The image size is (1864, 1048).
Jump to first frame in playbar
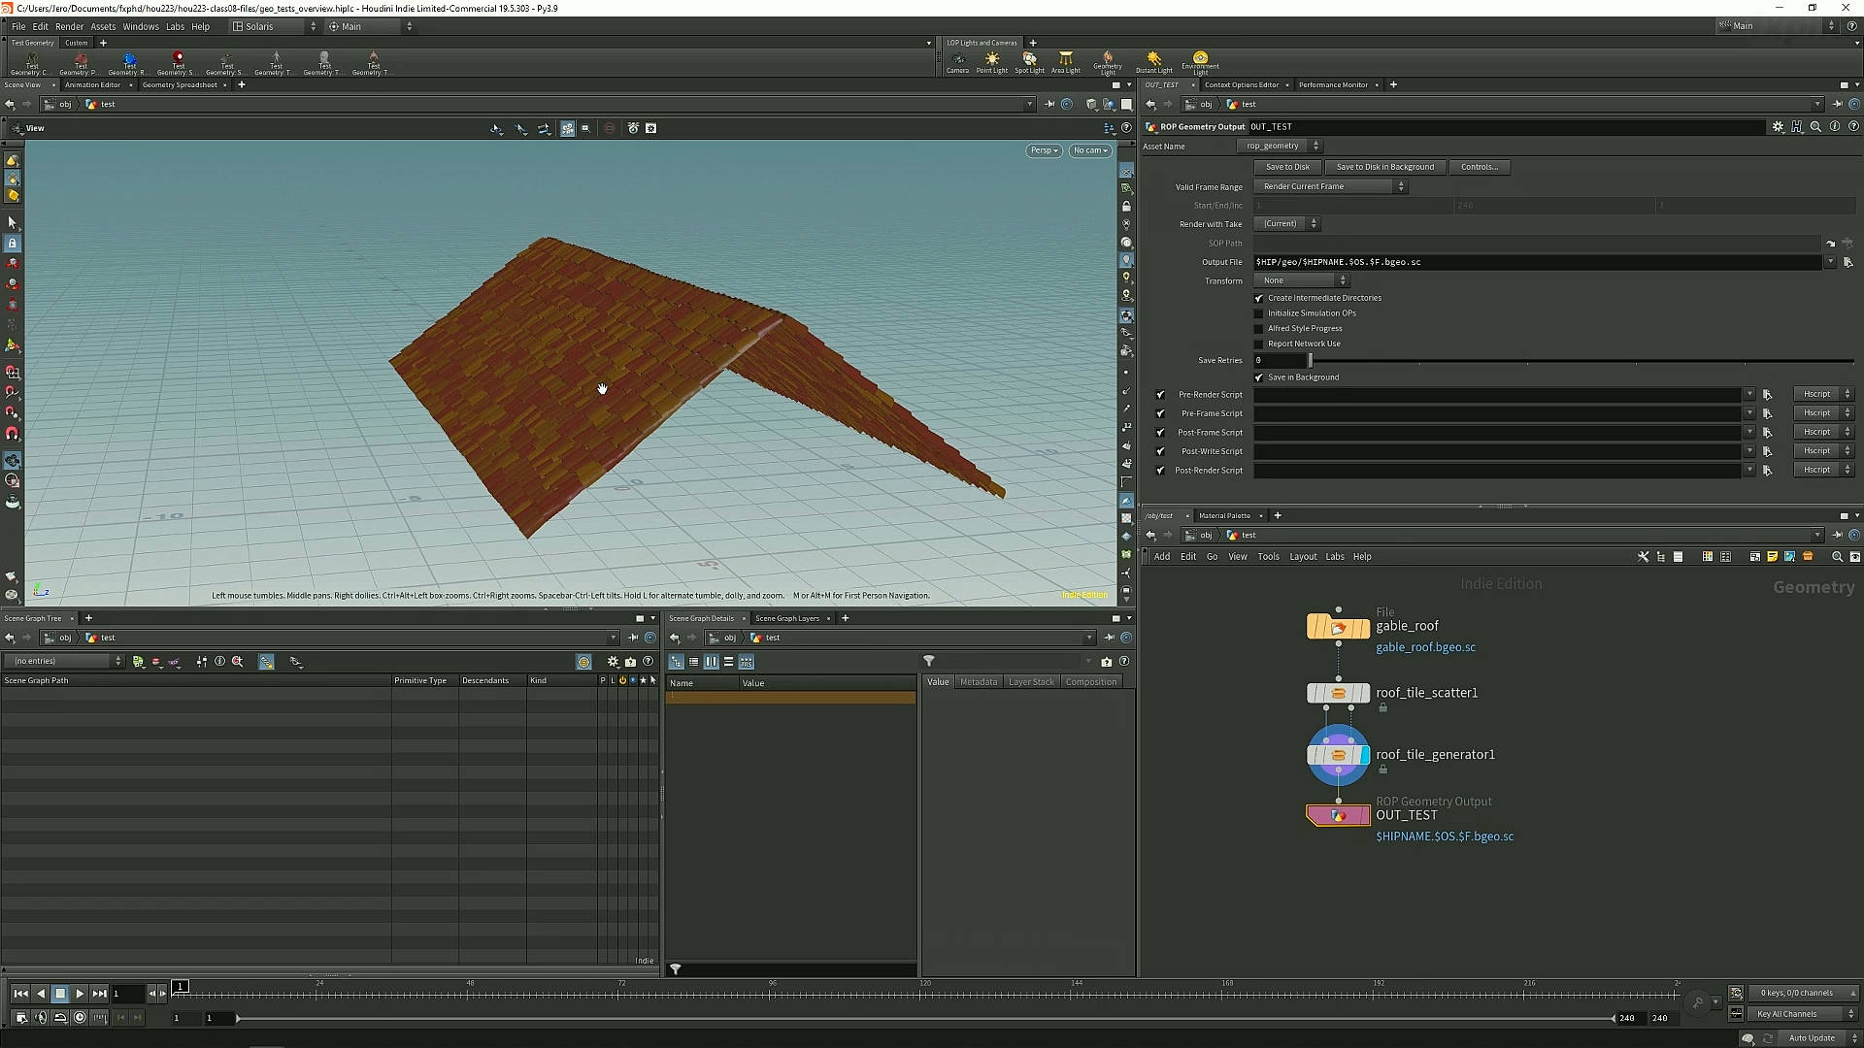[20, 993]
